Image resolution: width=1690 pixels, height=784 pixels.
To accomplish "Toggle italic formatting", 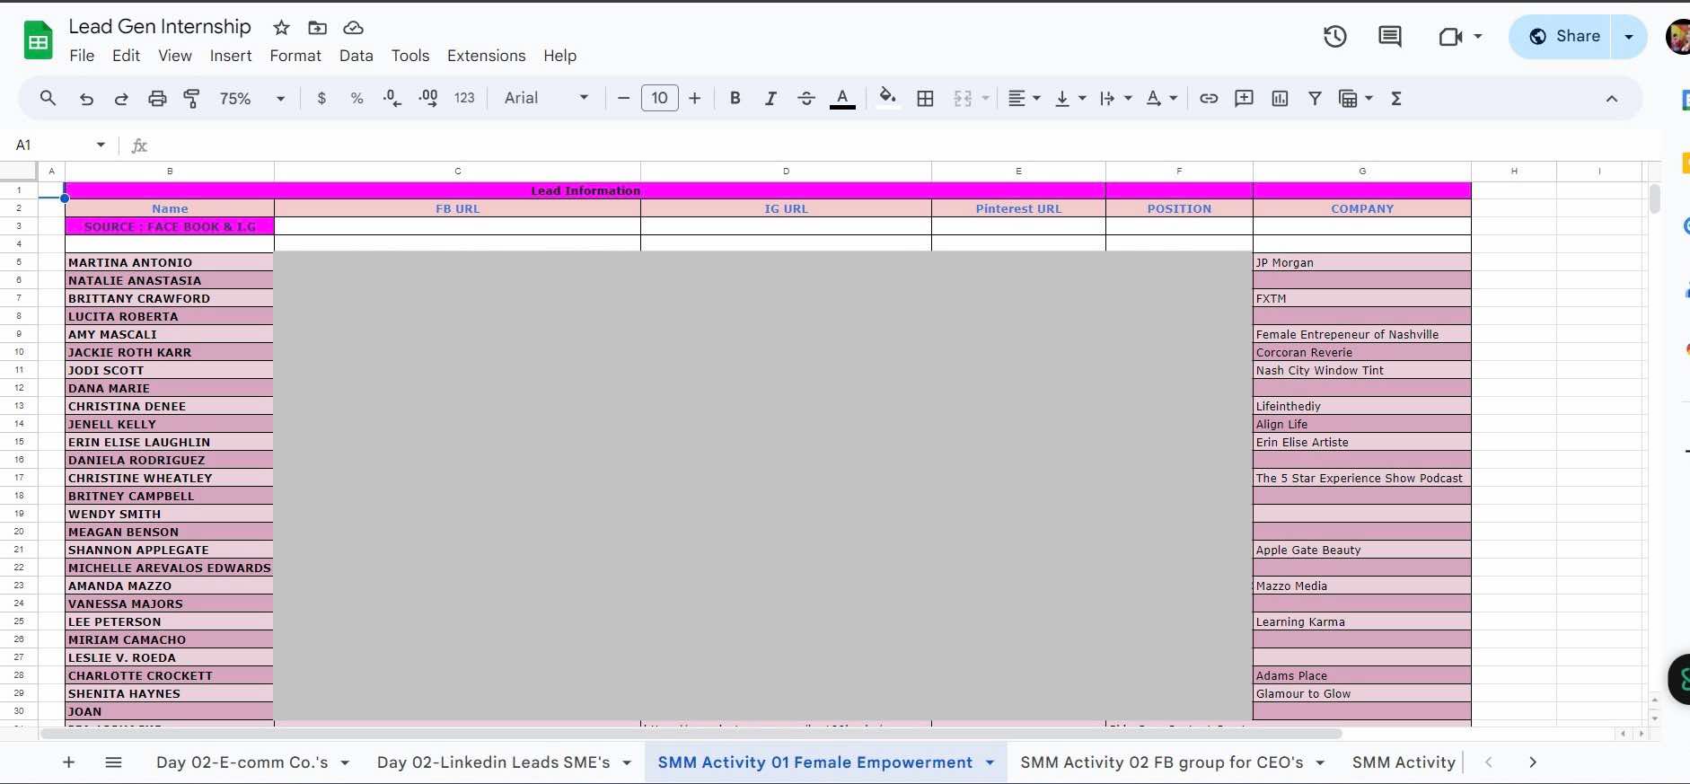I will click(x=770, y=99).
